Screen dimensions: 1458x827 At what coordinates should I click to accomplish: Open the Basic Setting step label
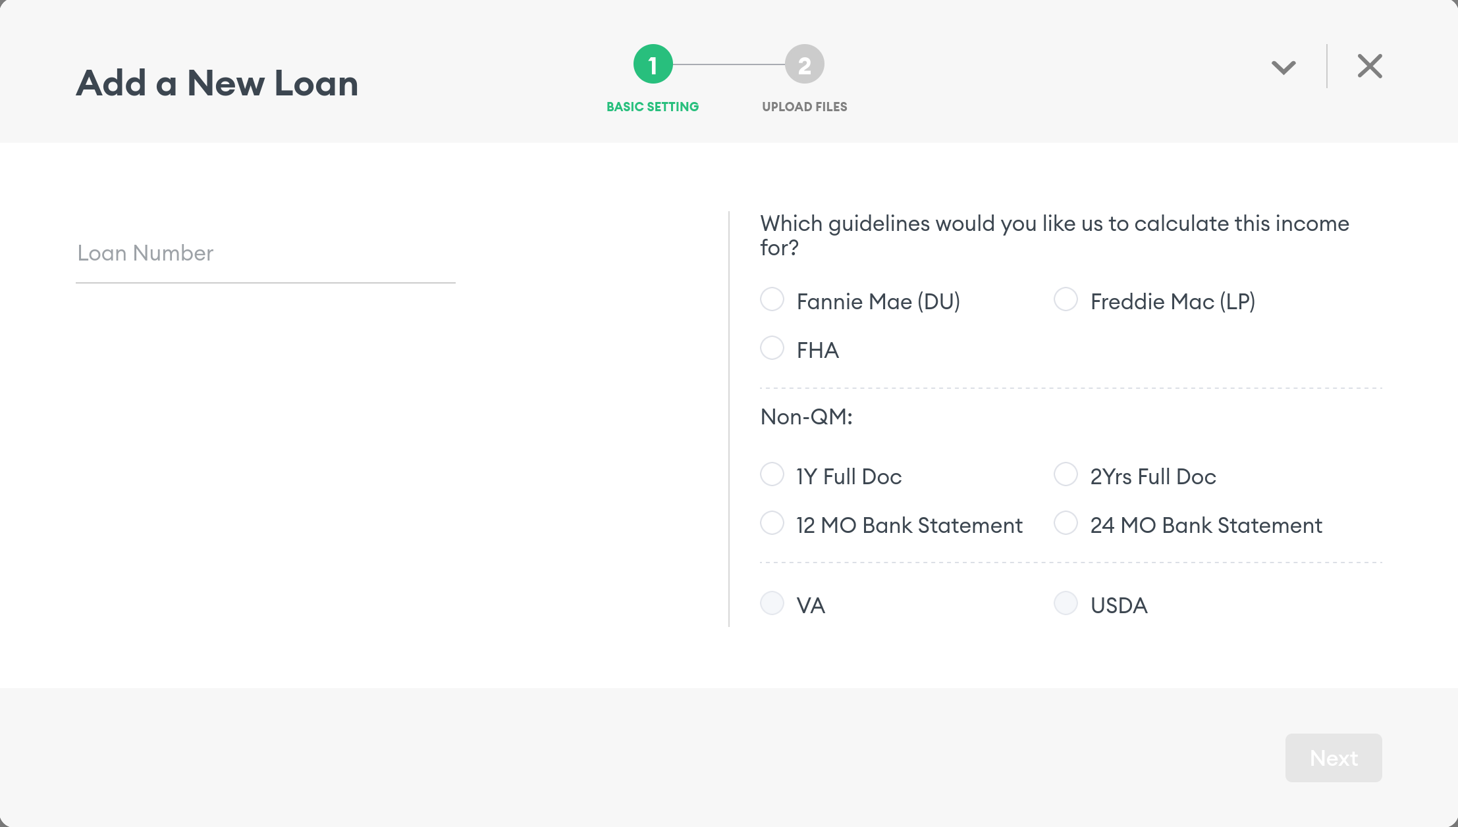pyautogui.click(x=653, y=107)
